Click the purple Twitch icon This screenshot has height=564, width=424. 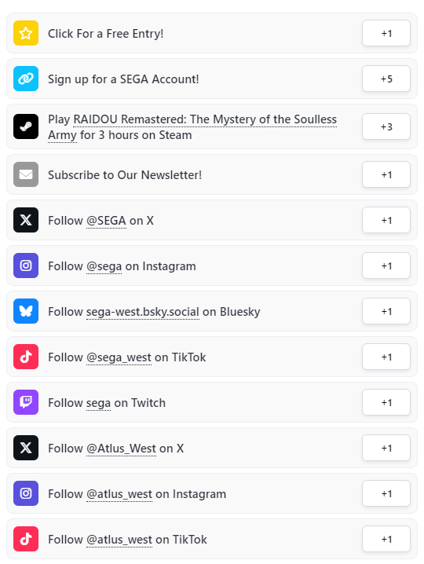26,402
